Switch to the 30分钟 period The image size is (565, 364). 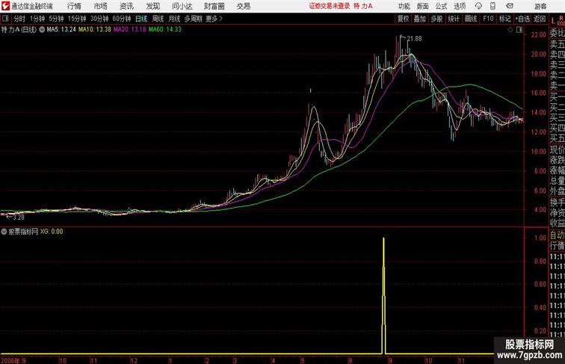pos(99,19)
